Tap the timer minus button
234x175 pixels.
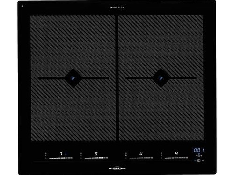coord(197,156)
